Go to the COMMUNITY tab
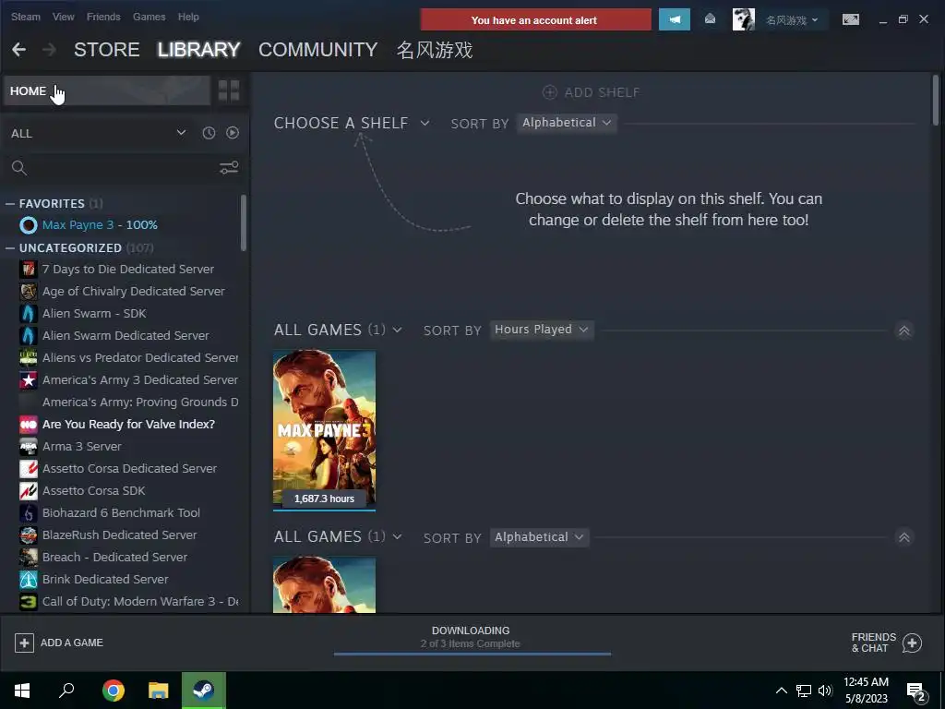 click(x=318, y=50)
